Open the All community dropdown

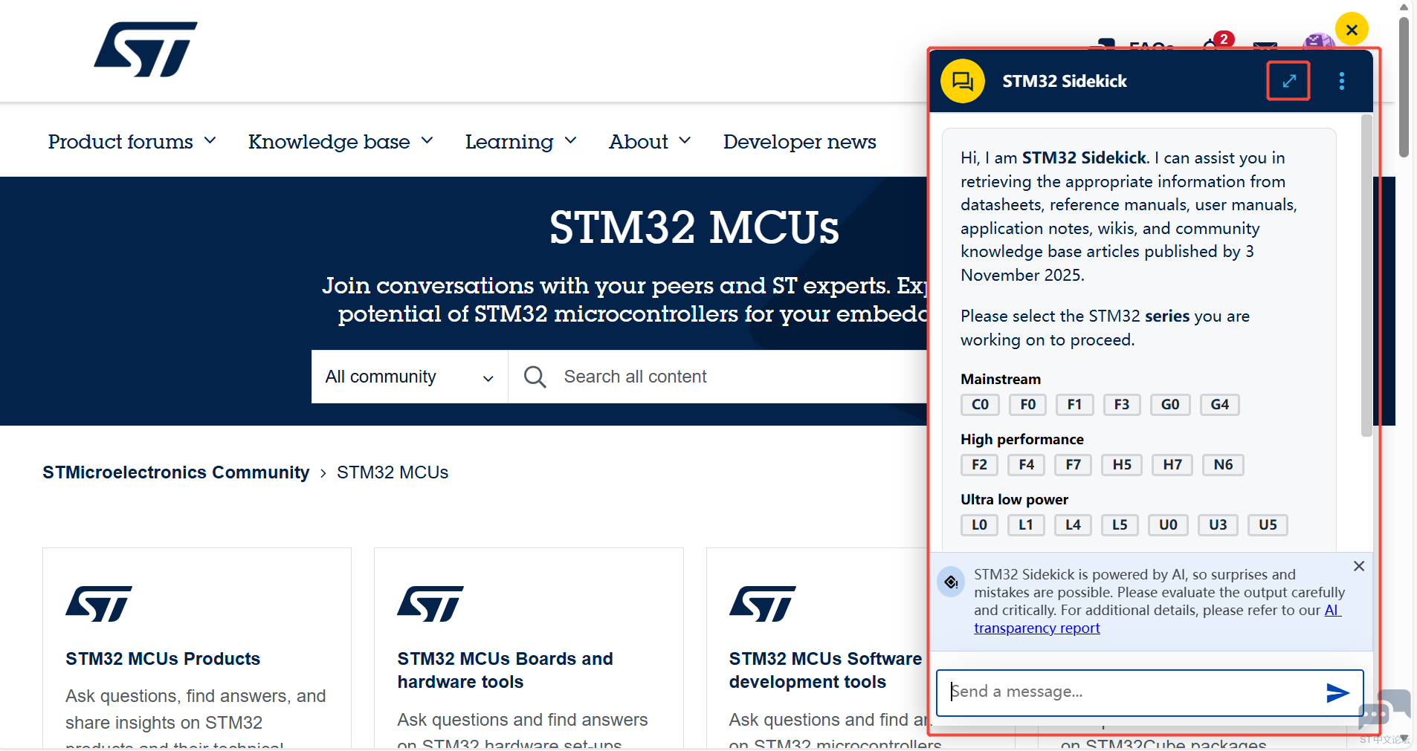[409, 377]
